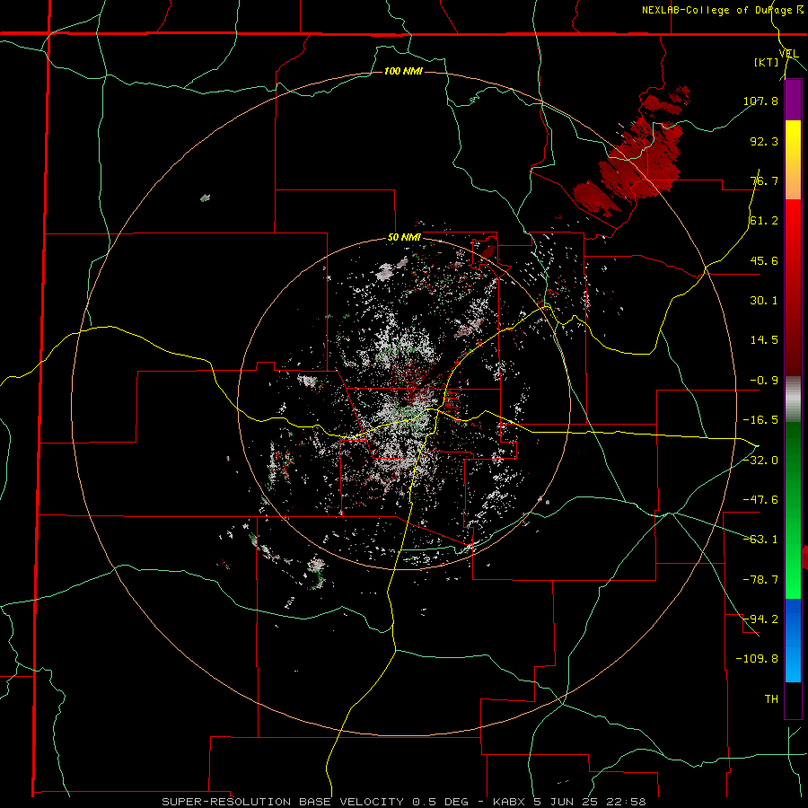Click the -32.0 velocity scale value
The image size is (808, 808).
click(760, 460)
